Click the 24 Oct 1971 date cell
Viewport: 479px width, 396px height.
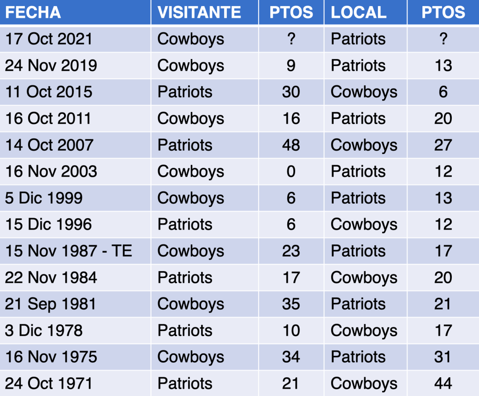click(49, 383)
